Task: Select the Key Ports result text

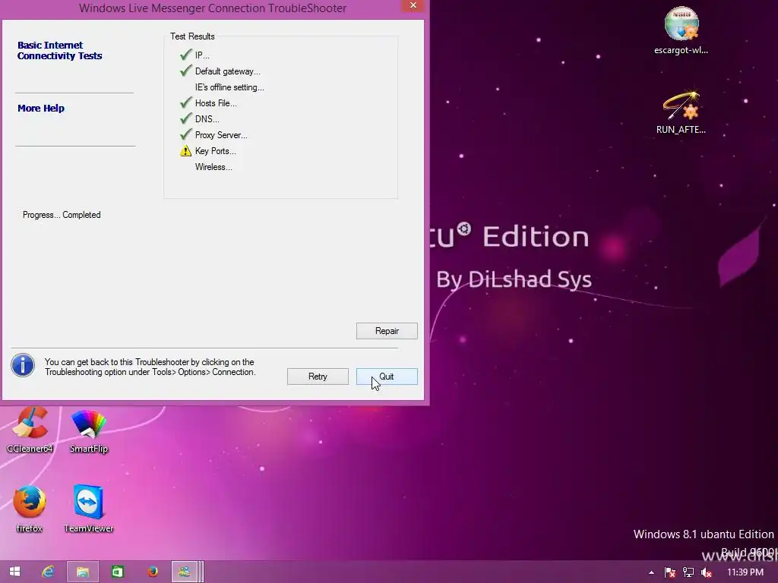Action: 215,151
